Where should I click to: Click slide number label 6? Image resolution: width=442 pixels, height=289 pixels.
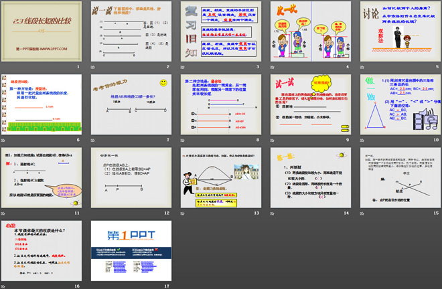point(78,140)
